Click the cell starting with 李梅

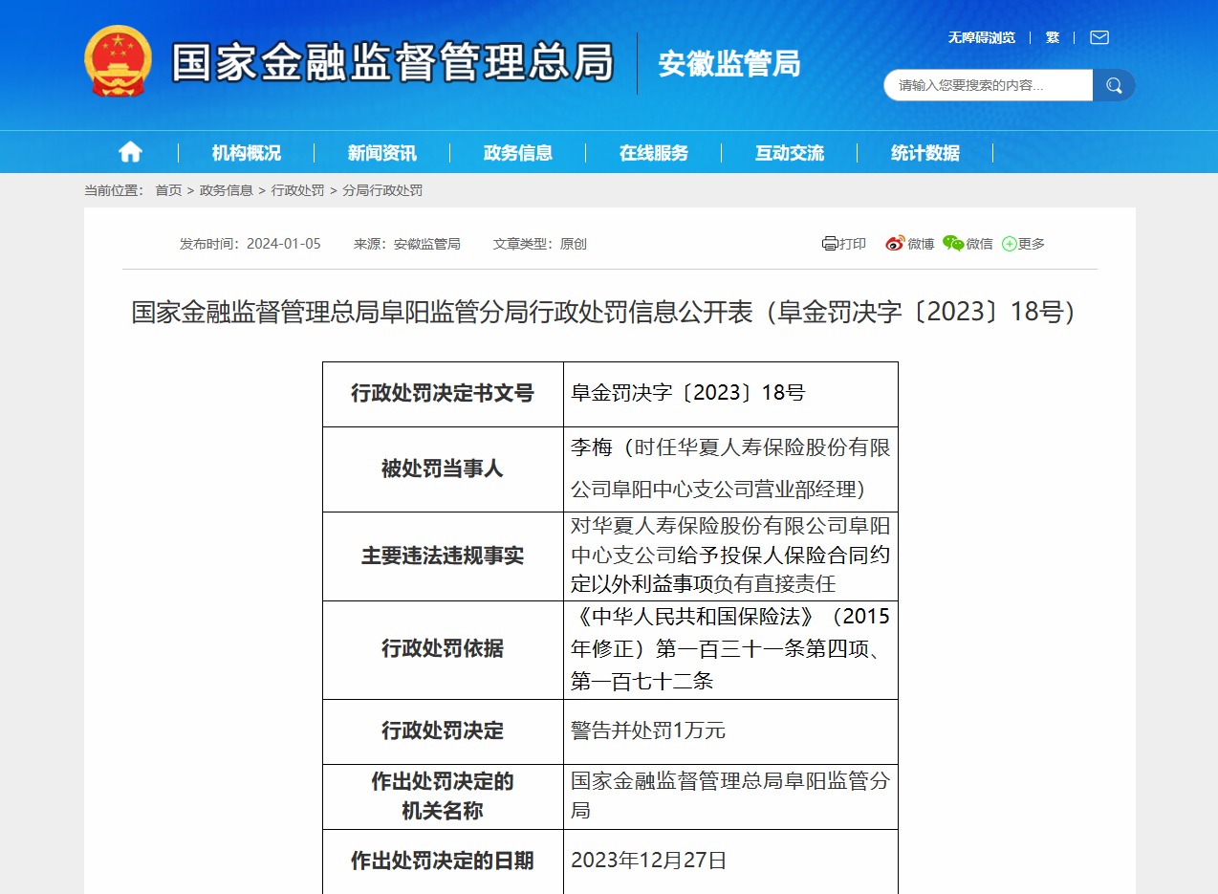[730, 469]
